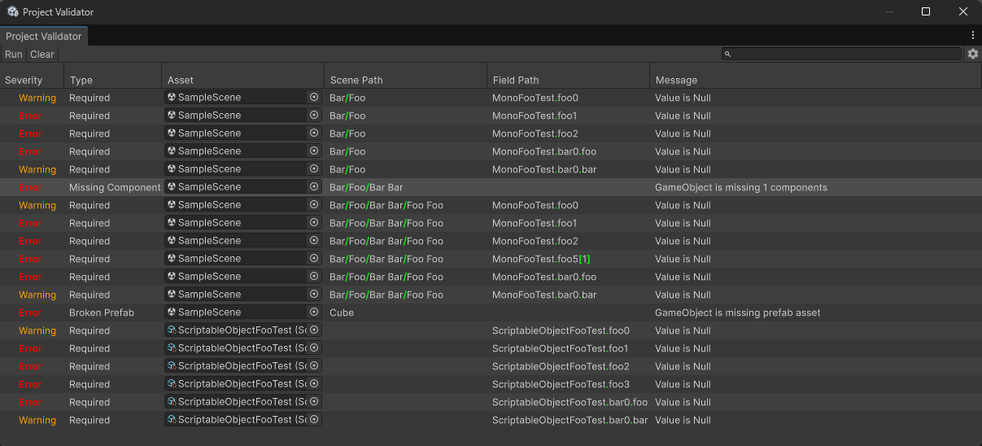Clear the validation results list

[x=42, y=55]
